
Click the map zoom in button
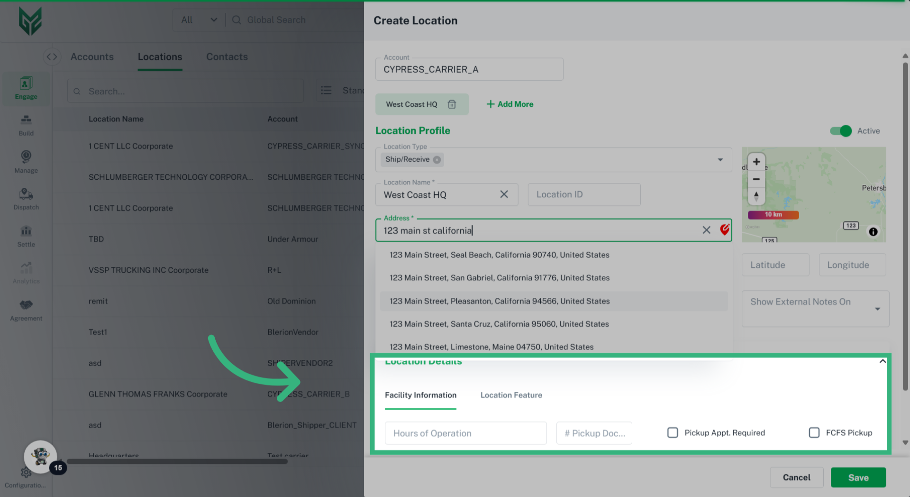(x=756, y=162)
